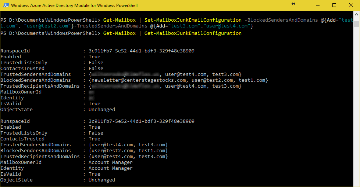Click the window title text
360x187 pixels.
point(74,5)
